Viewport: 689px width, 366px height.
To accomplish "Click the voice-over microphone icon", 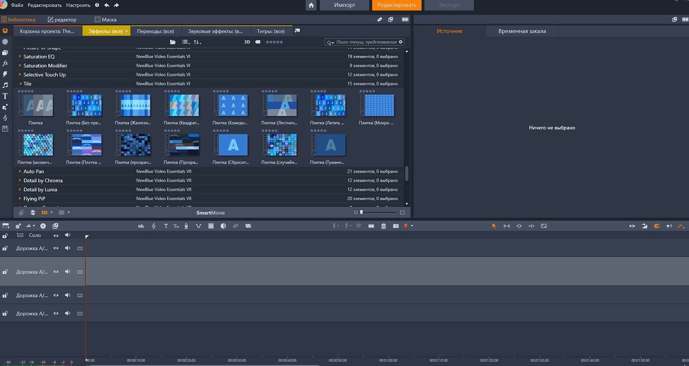I will (x=186, y=226).
